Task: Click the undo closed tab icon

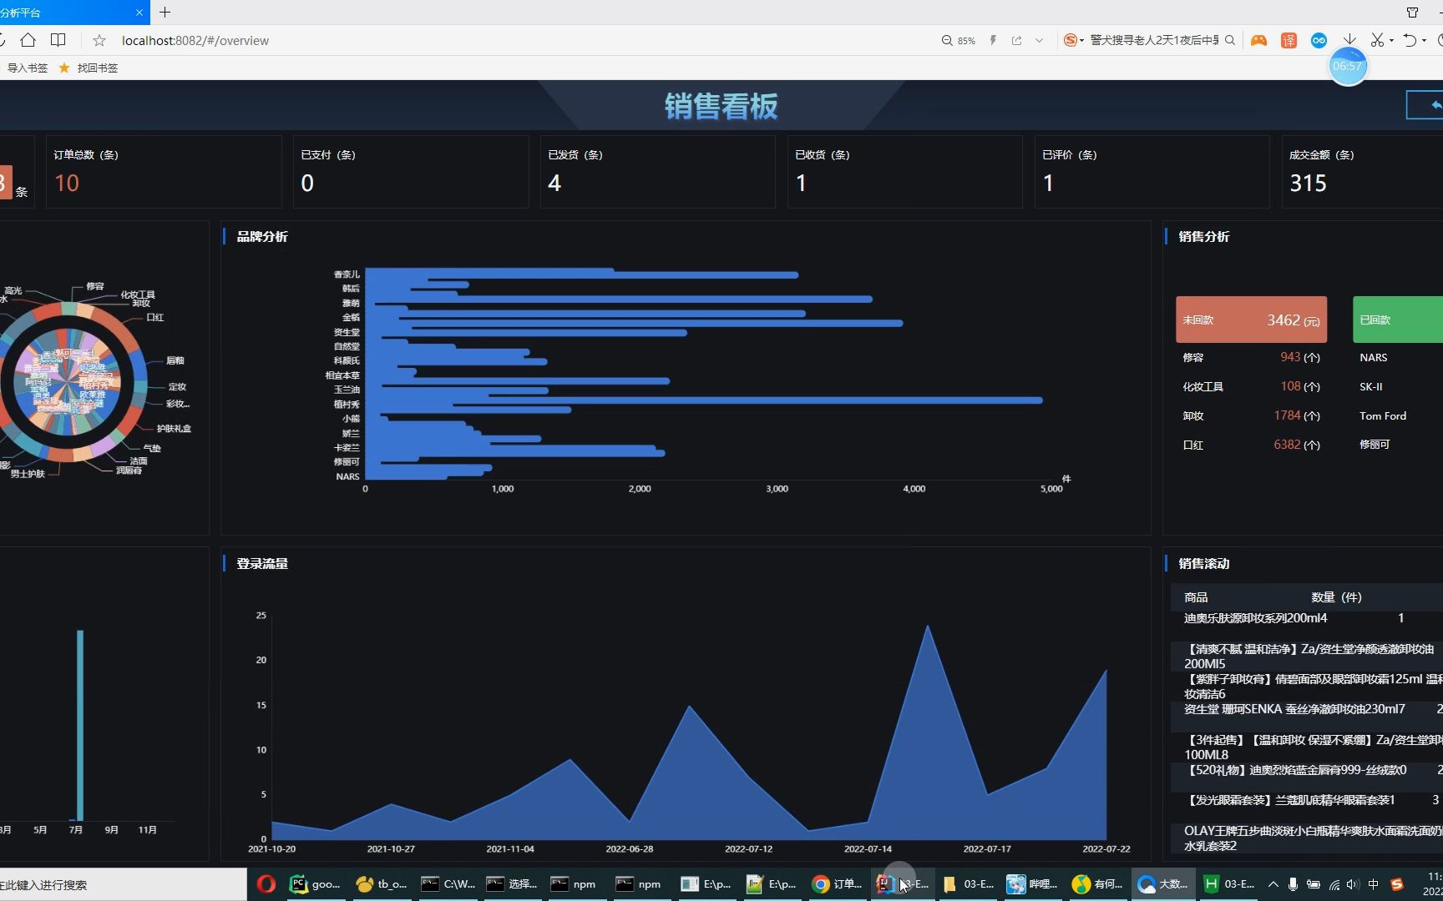Action: pos(1410,40)
